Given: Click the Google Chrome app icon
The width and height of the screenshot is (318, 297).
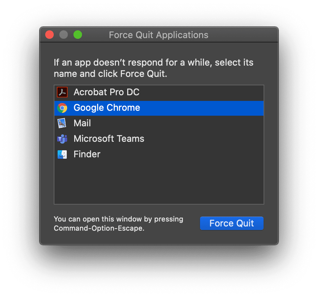Looking at the screenshot, I should [62, 108].
